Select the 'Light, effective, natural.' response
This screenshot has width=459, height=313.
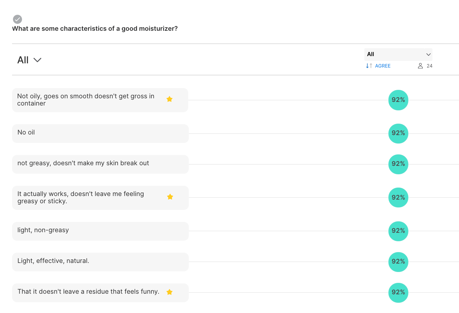click(100, 262)
